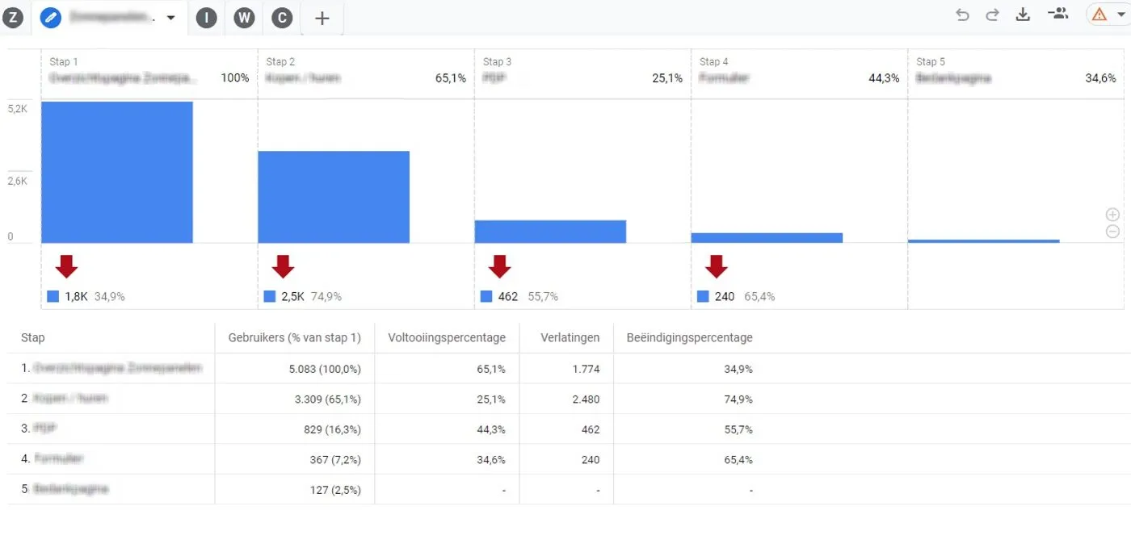Select the tall Stap 1 funnel bar
Screen dimensions: 1131x552
click(x=117, y=171)
